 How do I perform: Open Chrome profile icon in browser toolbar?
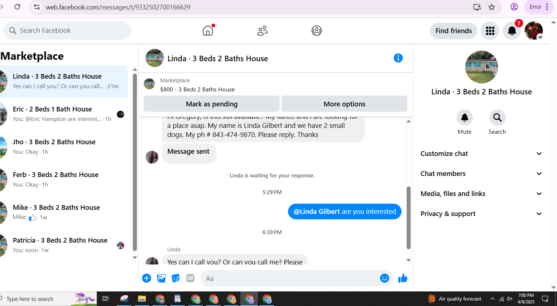[514, 7]
